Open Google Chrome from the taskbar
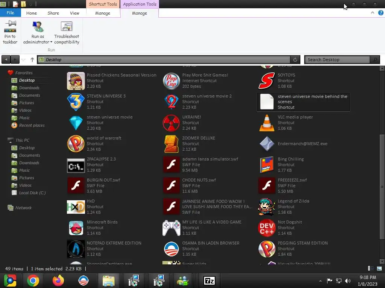Image resolution: width=385 pixels, height=288 pixels. pyautogui.click(x=33, y=280)
